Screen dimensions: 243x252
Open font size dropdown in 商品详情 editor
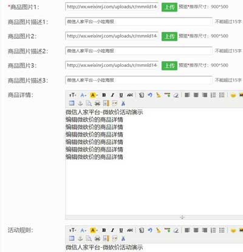click(x=73, y=95)
